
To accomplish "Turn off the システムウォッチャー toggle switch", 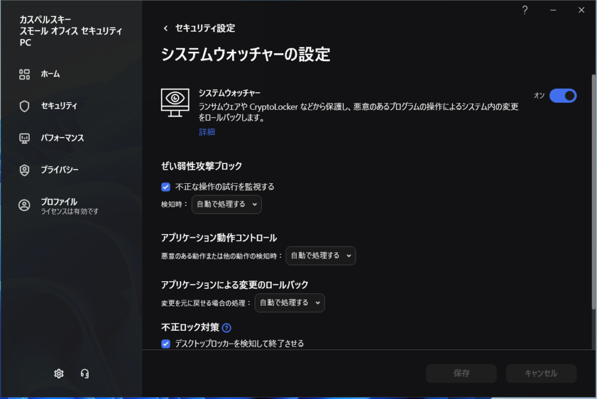I will (x=563, y=96).
